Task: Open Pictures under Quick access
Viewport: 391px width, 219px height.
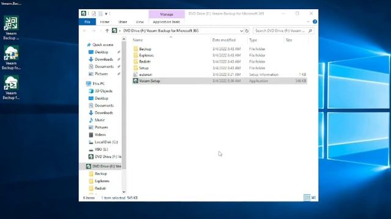Action: 101,74
